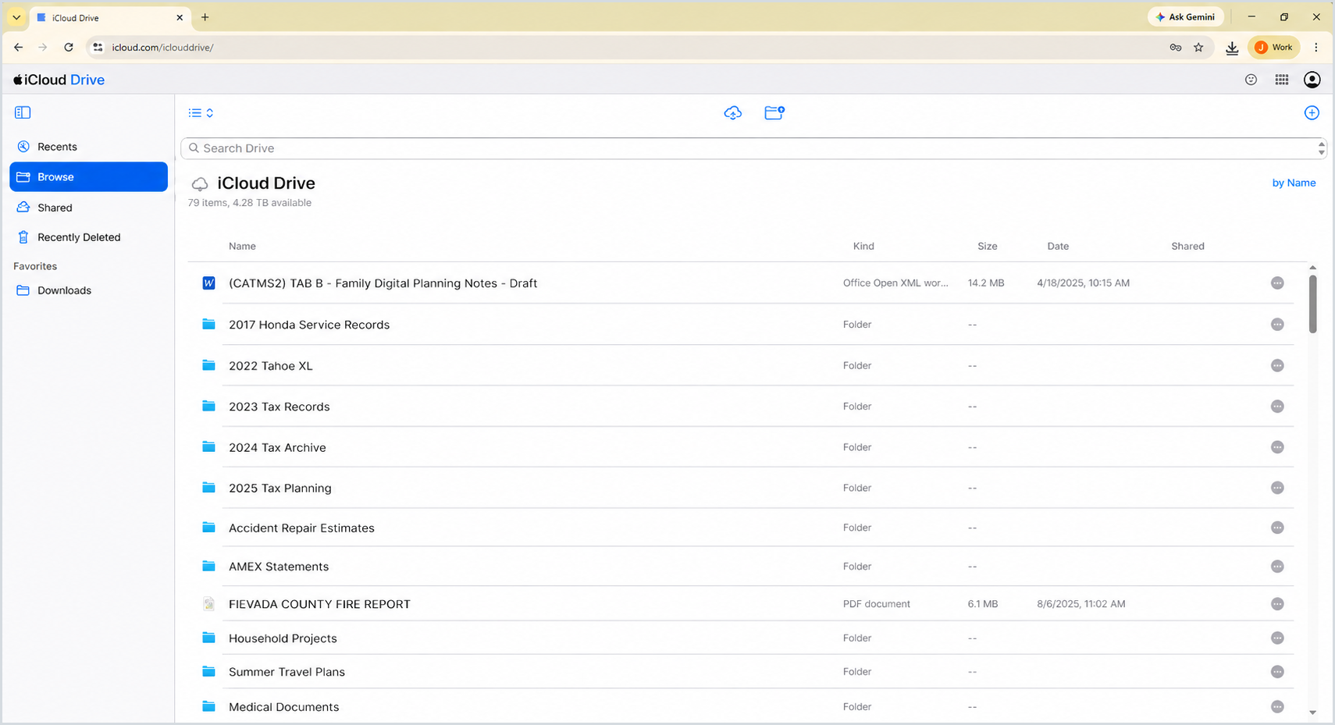This screenshot has height=725, width=1335.
Task: Toggle the sidebar panel icon
Action: click(x=23, y=112)
